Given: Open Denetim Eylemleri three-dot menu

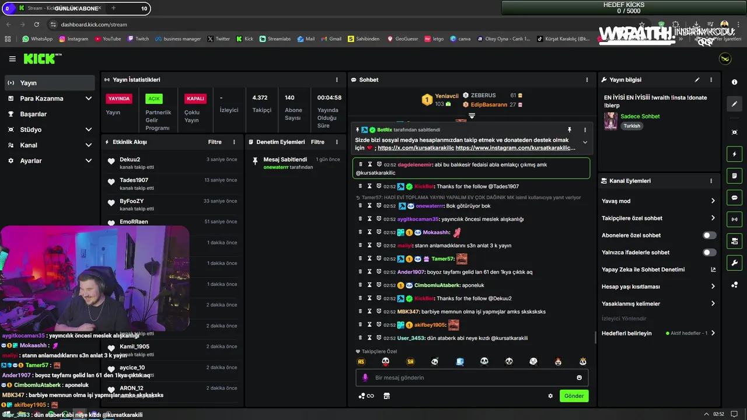Looking at the screenshot, I should coord(337,142).
